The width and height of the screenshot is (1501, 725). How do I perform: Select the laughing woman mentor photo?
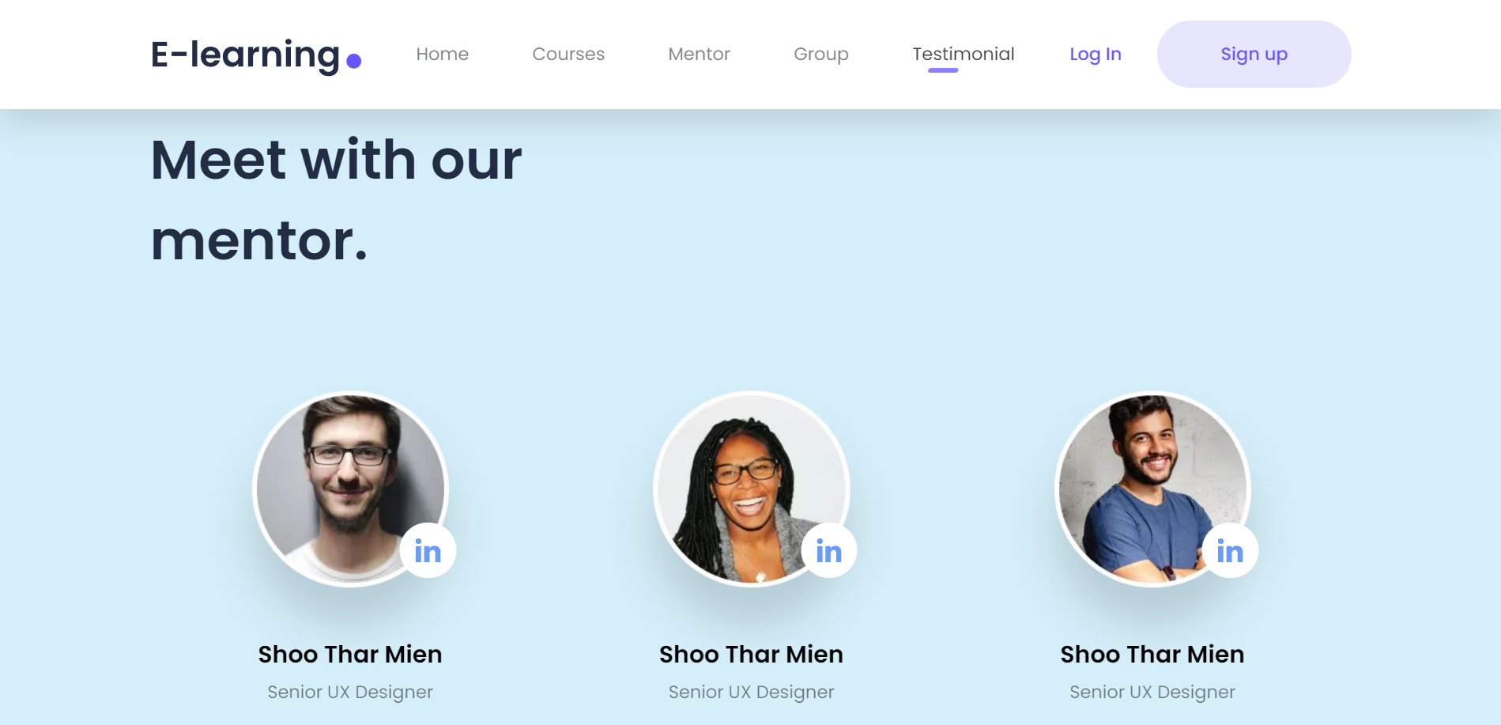coord(752,489)
